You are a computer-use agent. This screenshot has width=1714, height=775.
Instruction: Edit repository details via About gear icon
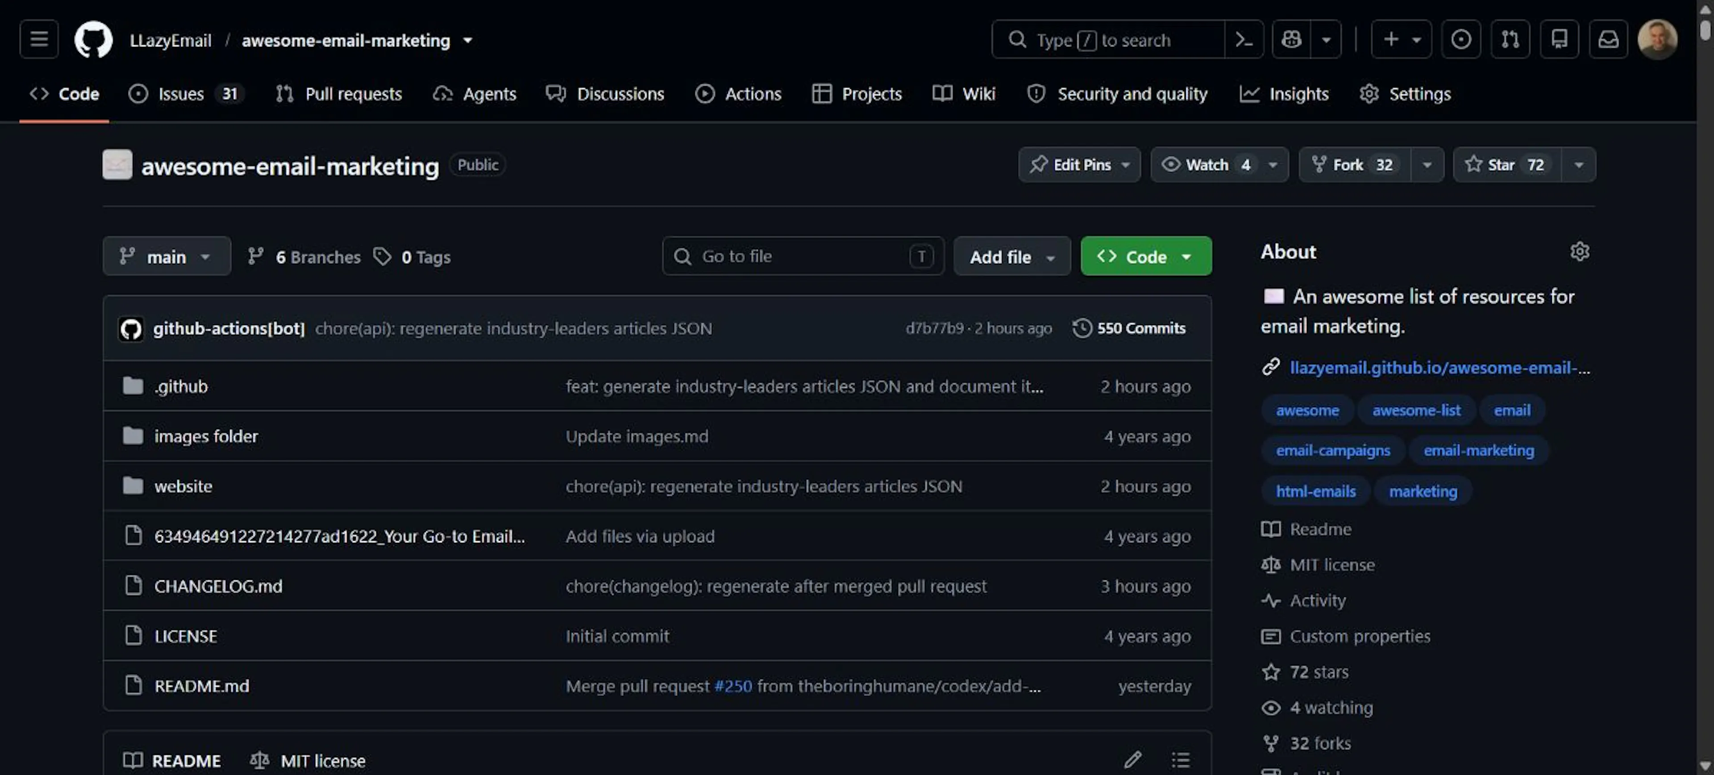1580,251
